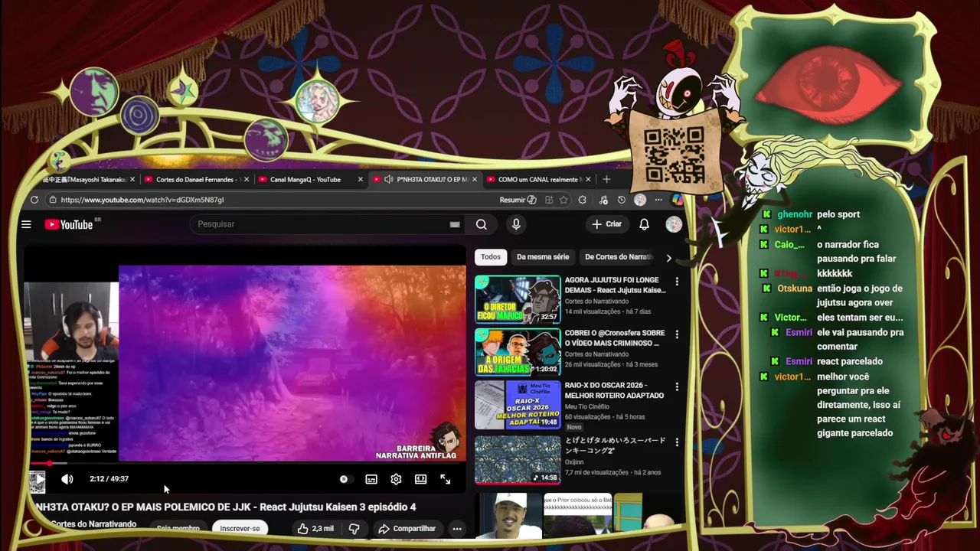Open the A ORIGEM DAS FALACIAS video thumbnail
Image resolution: width=980 pixels, height=551 pixels.
tap(518, 352)
